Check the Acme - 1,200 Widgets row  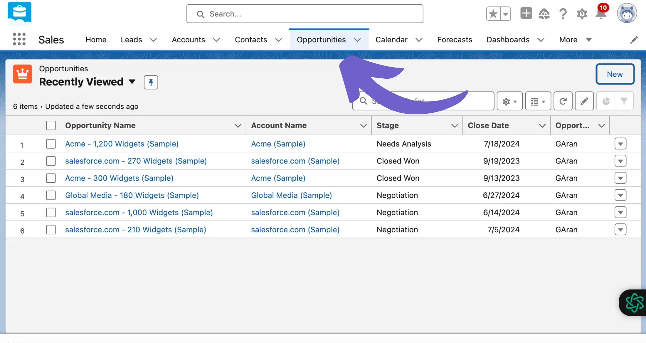51,144
